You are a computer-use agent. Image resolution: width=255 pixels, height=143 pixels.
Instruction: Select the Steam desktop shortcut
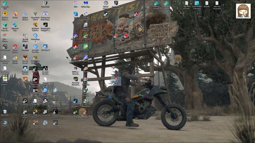tap(106, 15)
